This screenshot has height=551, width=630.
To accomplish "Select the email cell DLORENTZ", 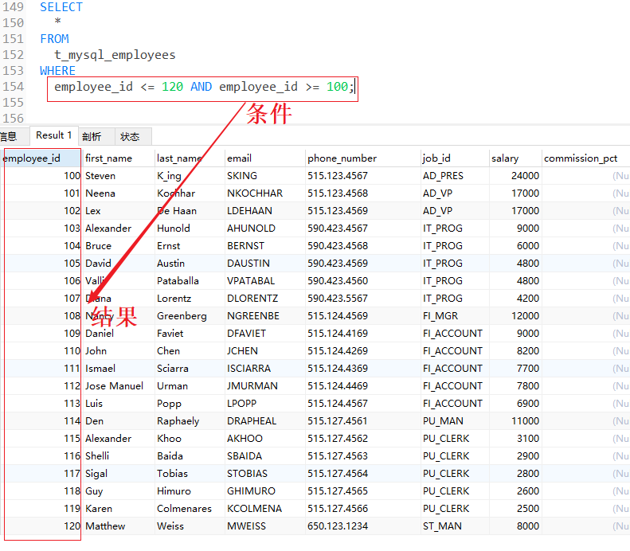I will pyautogui.click(x=264, y=299).
